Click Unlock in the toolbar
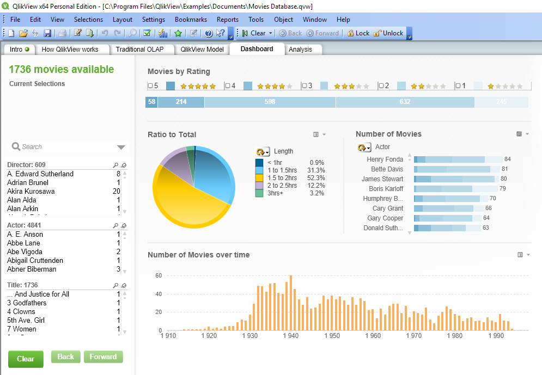542x375 pixels. (388, 33)
